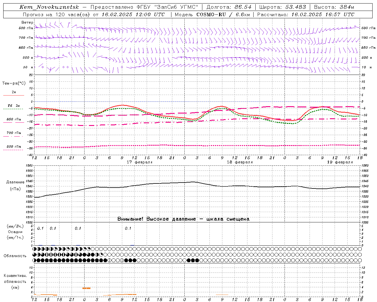Click the Долгота: 86.54 longitude value

(x=229, y=7)
